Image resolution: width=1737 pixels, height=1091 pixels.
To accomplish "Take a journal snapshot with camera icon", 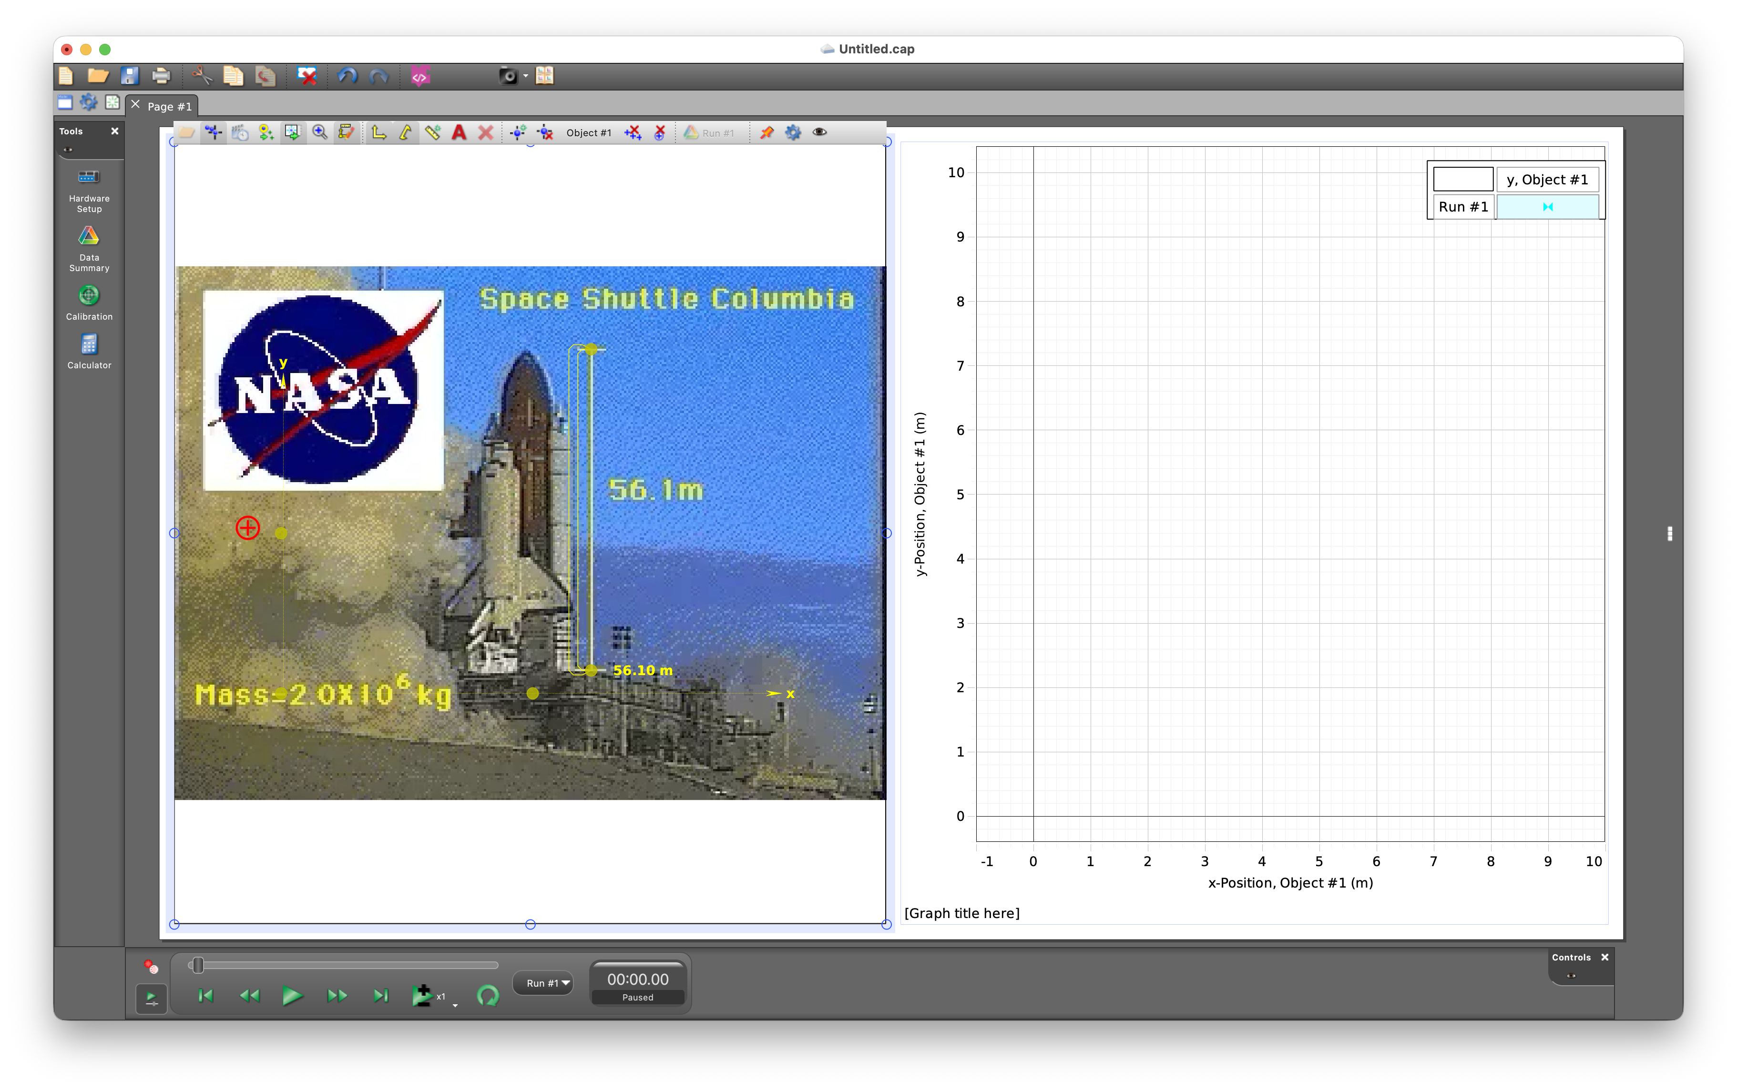I will pos(508,76).
